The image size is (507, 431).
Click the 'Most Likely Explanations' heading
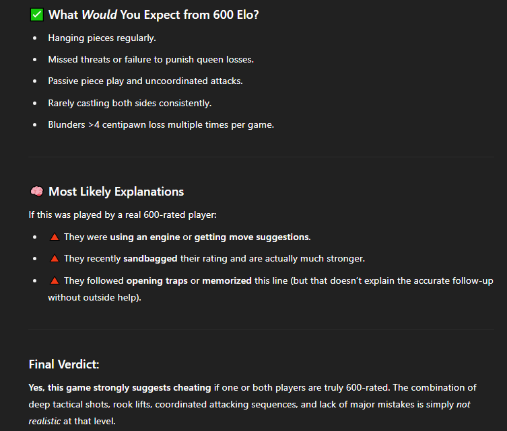point(116,192)
